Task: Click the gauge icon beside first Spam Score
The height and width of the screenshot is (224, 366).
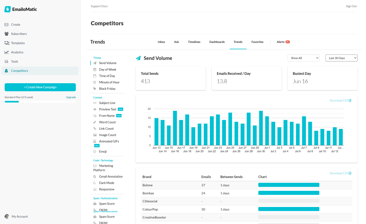Action: 95,204
